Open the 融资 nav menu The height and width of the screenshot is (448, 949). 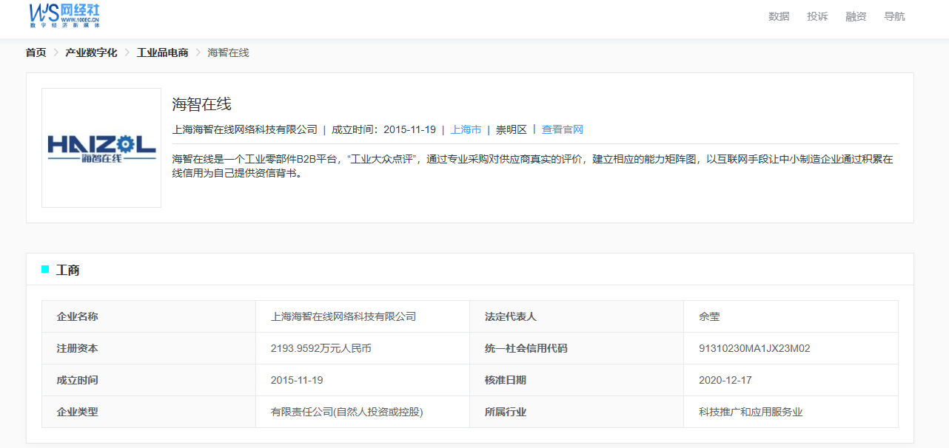point(856,16)
